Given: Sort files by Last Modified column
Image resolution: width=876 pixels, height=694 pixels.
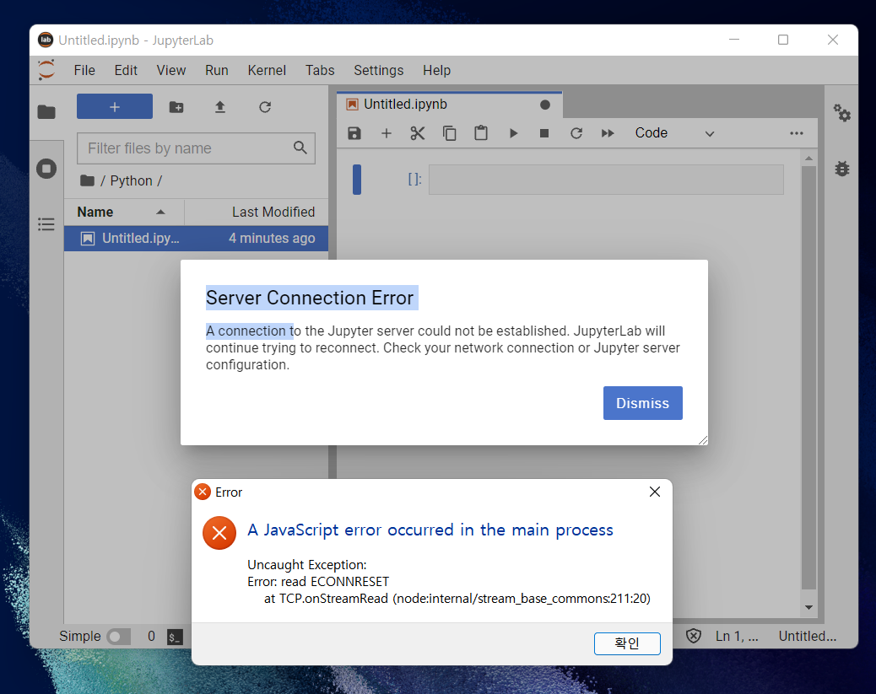Looking at the screenshot, I should coord(257,213).
